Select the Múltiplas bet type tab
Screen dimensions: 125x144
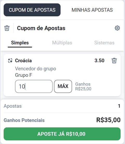[62, 43]
